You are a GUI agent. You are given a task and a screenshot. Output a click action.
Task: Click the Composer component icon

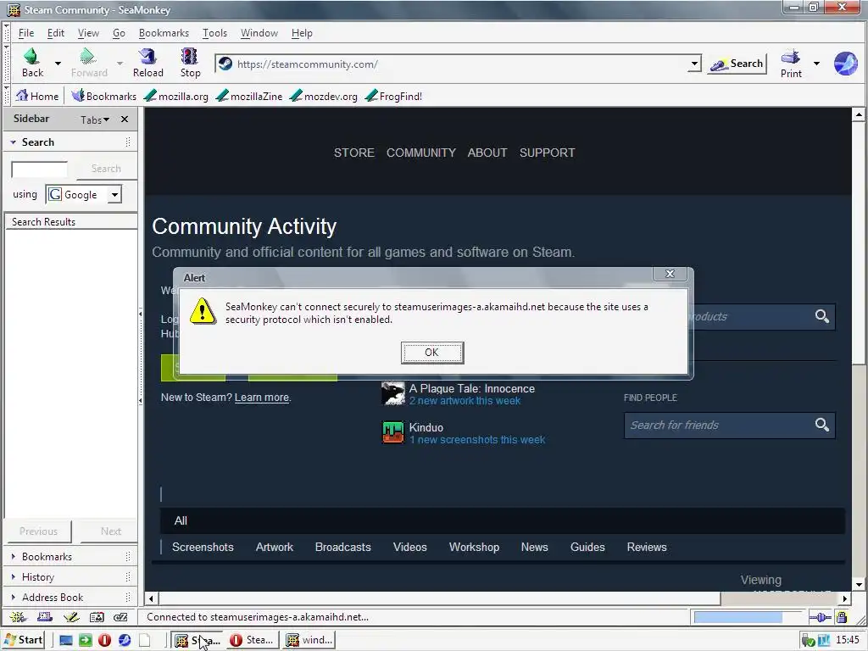click(71, 617)
